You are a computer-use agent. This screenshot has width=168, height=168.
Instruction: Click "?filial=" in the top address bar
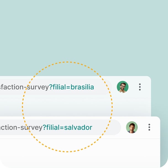60,87
